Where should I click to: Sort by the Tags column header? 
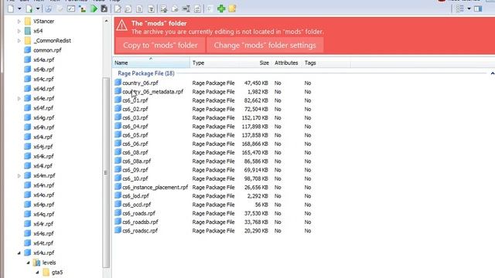[x=326, y=63]
